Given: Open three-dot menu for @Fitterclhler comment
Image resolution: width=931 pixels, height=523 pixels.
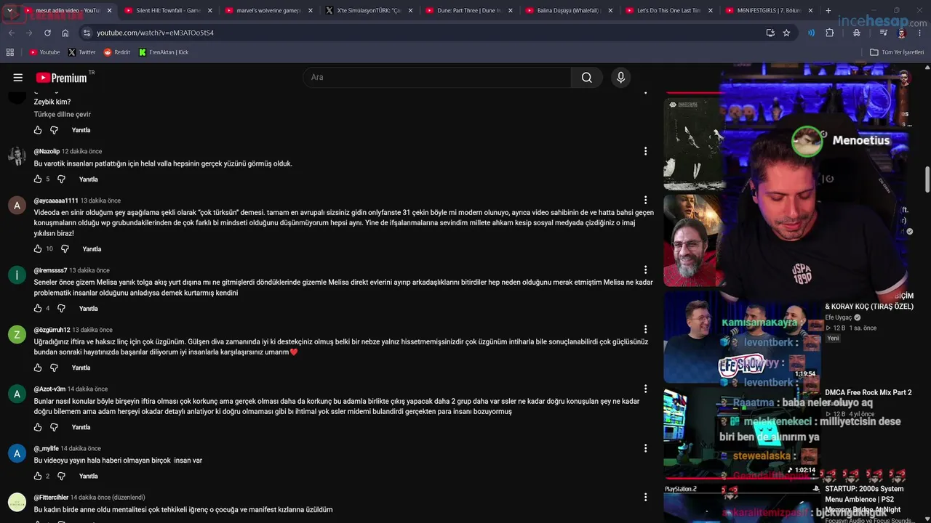Looking at the screenshot, I should click(x=645, y=498).
